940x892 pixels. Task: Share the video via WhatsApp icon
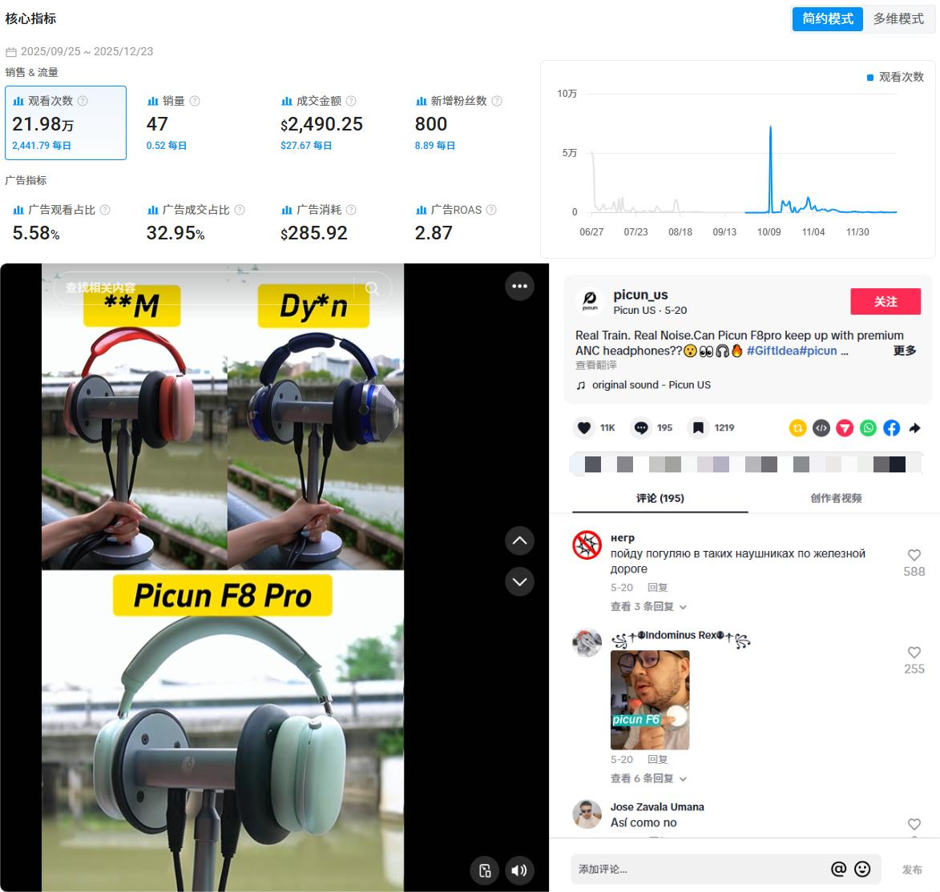point(867,428)
